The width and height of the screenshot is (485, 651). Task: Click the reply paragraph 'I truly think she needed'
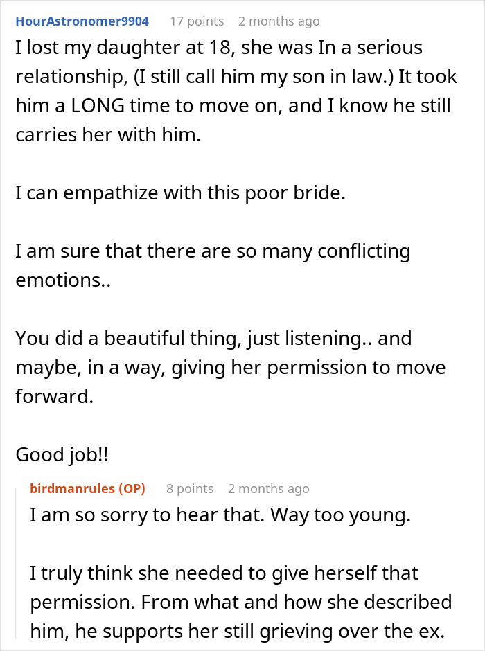[241, 602]
